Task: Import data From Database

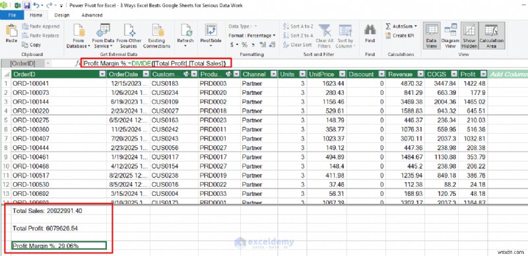Action: pyautogui.click(x=78, y=36)
